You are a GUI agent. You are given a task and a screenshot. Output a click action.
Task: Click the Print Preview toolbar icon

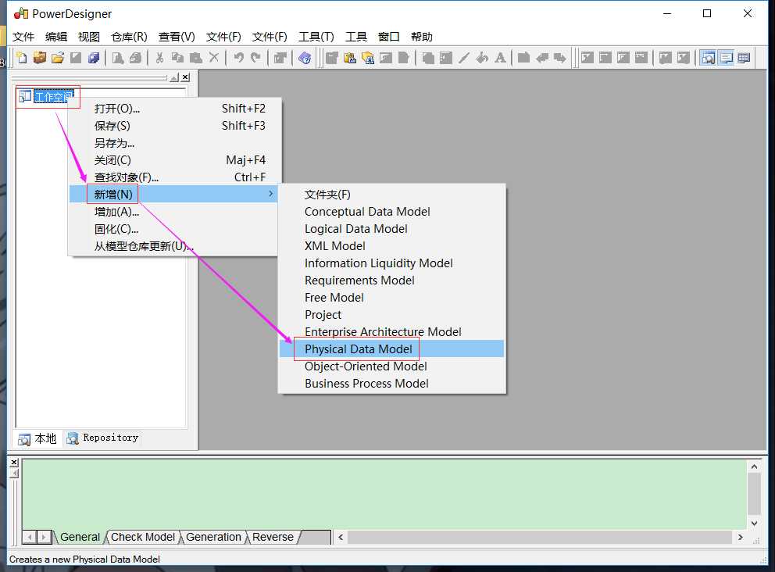click(x=118, y=58)
